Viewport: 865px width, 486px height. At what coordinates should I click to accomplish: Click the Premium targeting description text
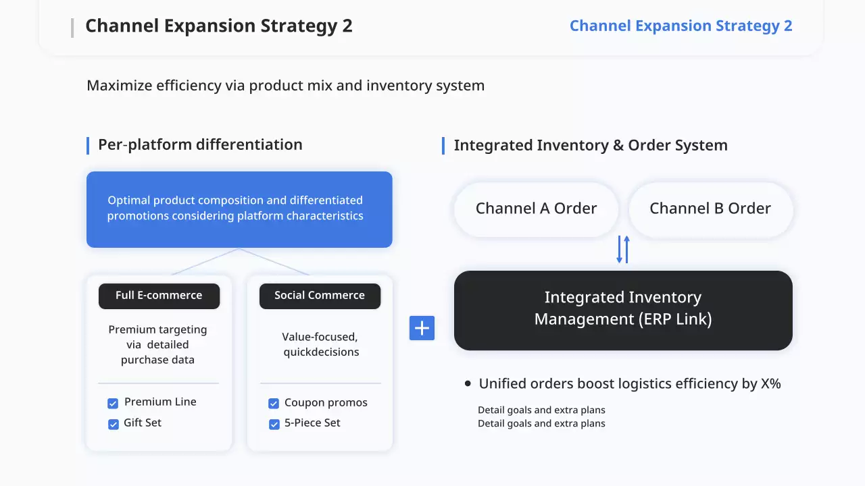coord(158,344)
